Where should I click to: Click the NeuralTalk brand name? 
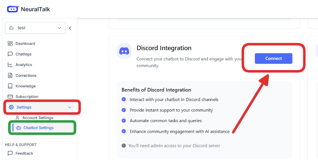(x=36, y=9)
